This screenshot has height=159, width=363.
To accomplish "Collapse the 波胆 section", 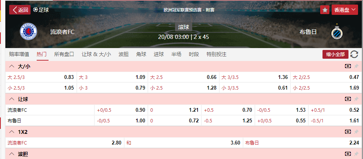I will [11, 154].
